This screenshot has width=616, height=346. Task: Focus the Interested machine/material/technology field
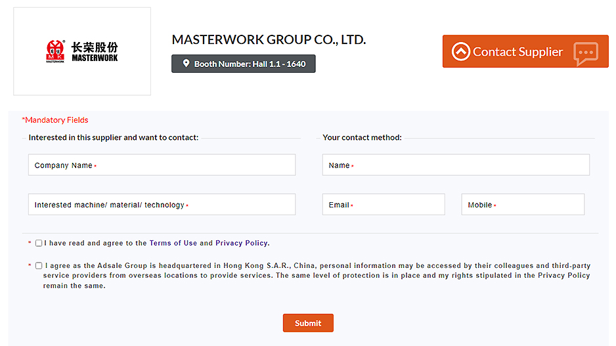162,205
